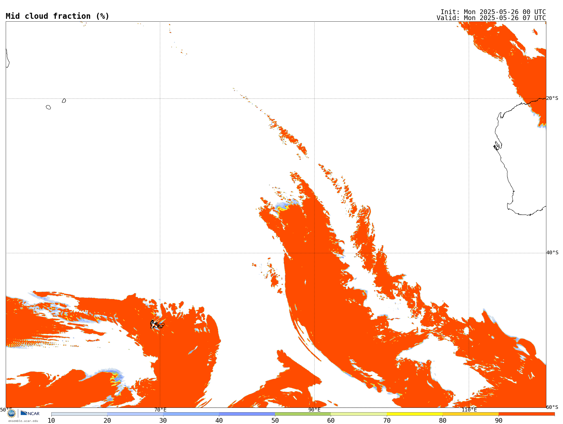Screen dimensions: 563x424
Task: Click the 70-80 bright yellow colorbar segment
Action: coord(415,414)
